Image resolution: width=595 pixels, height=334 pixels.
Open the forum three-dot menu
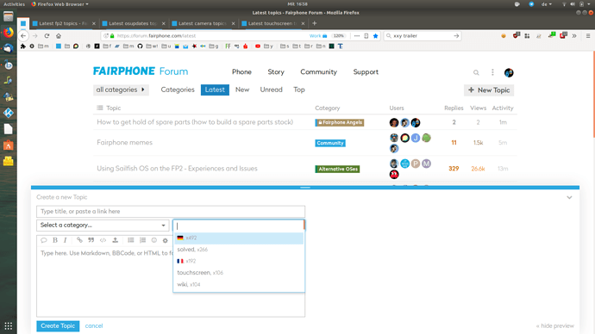pyautogui.click(x=492, y=72)
